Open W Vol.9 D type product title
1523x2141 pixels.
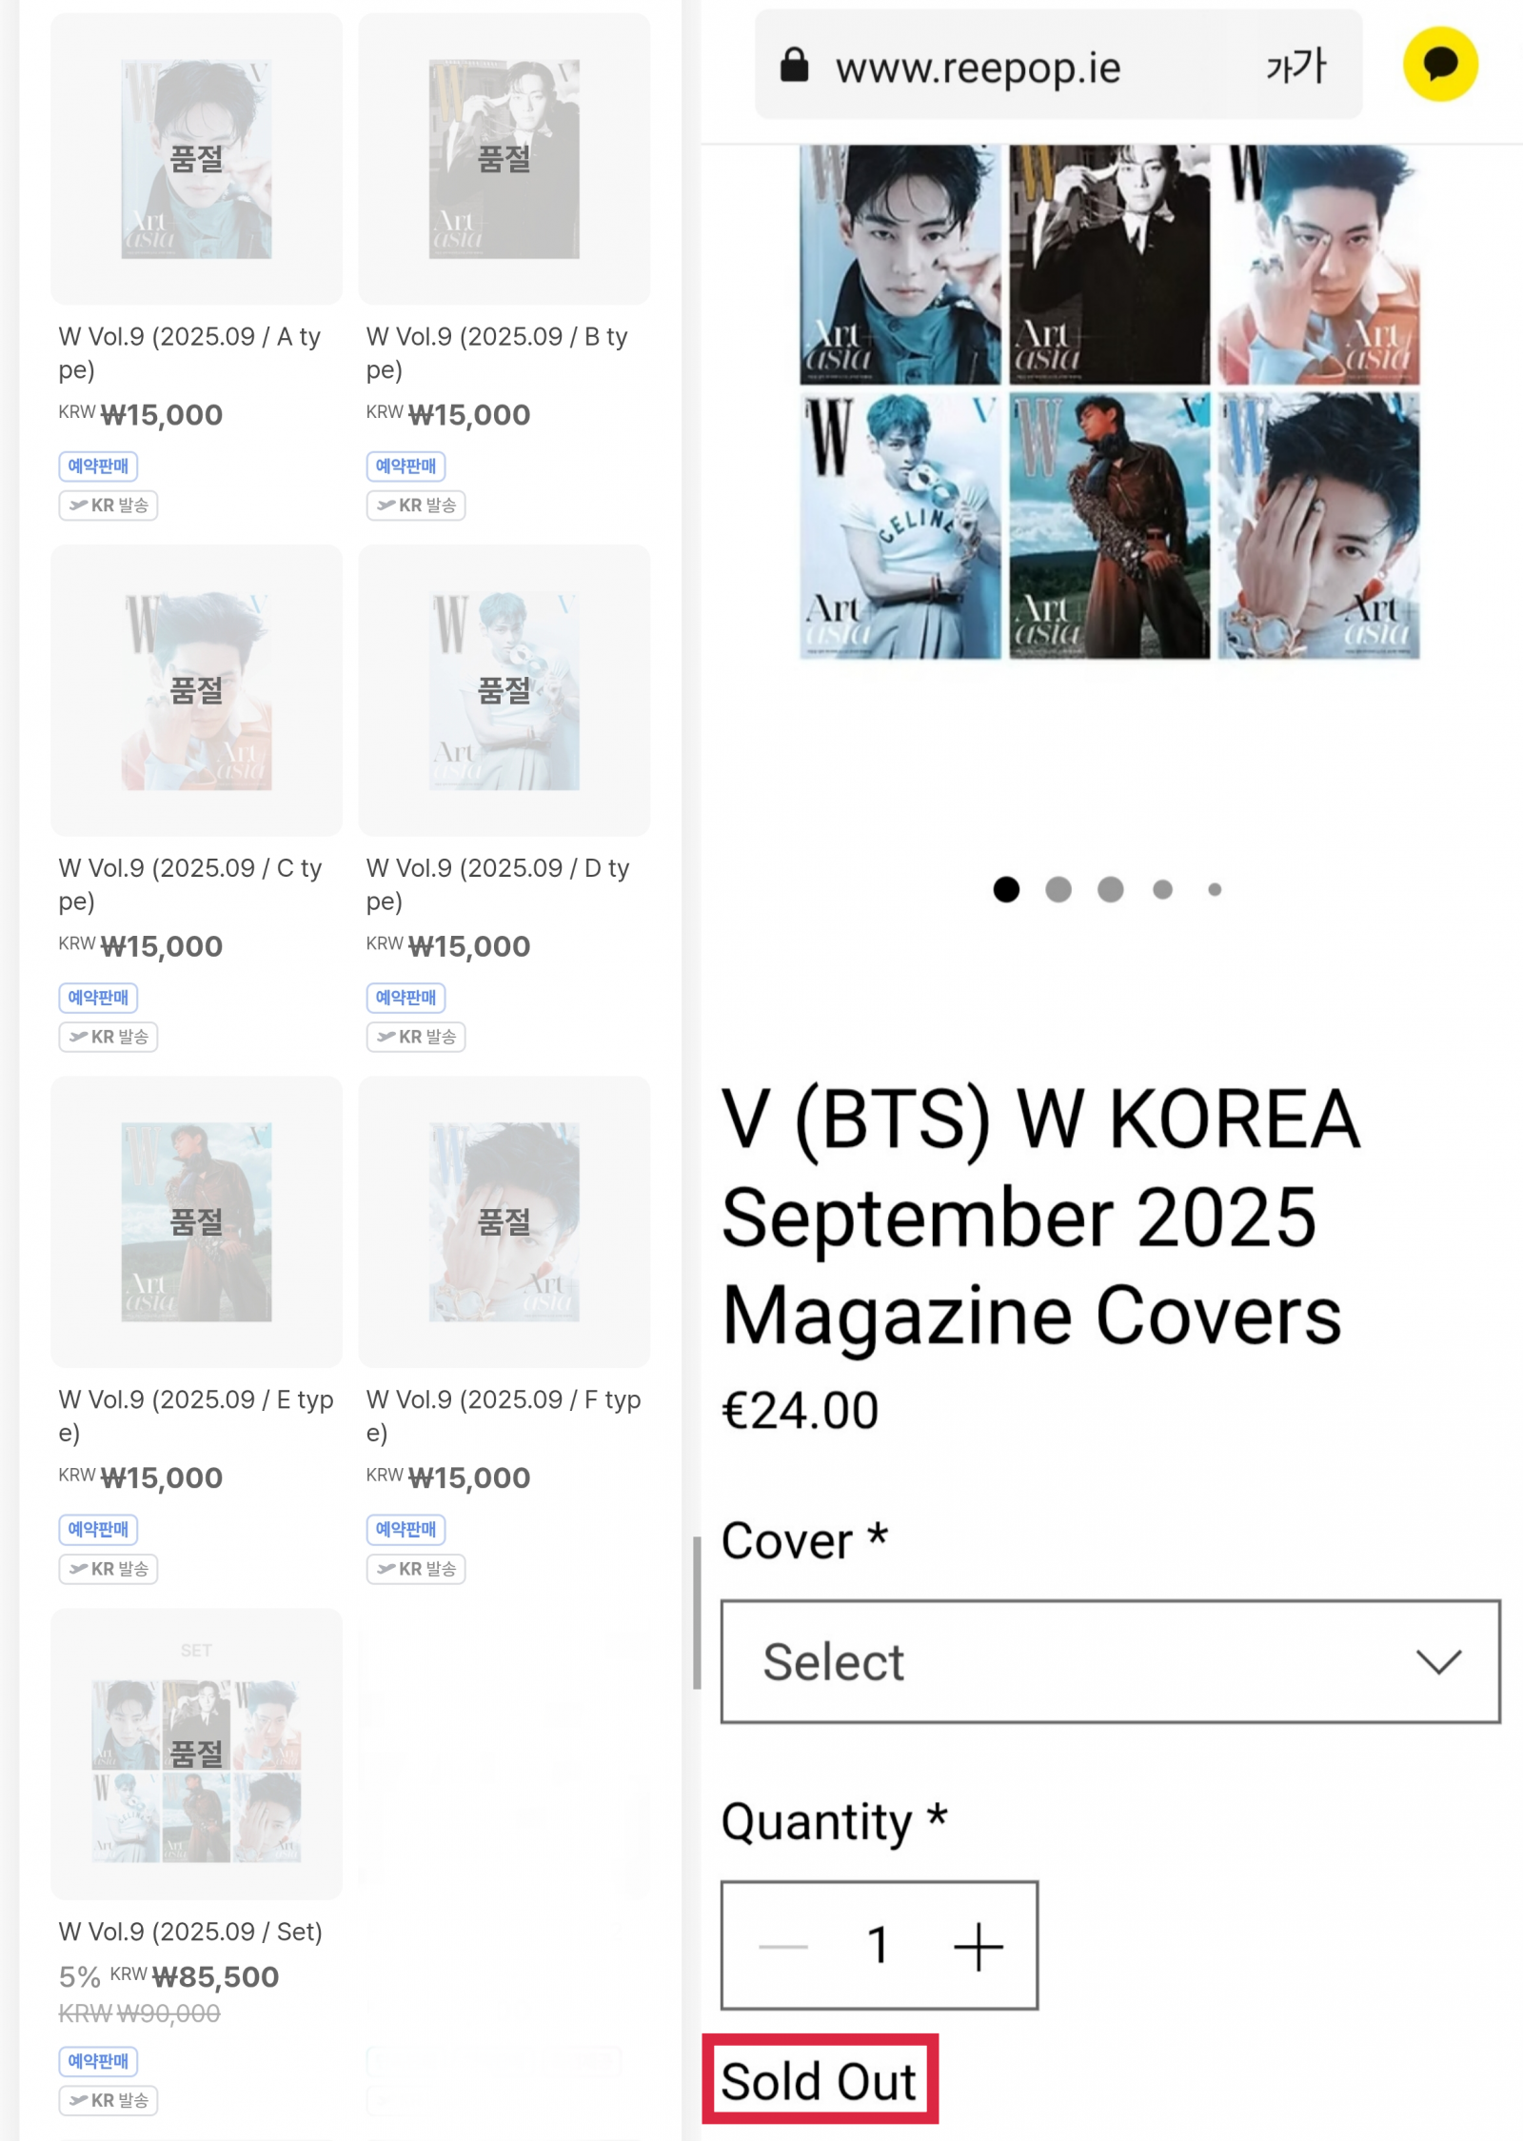[498, 883]
